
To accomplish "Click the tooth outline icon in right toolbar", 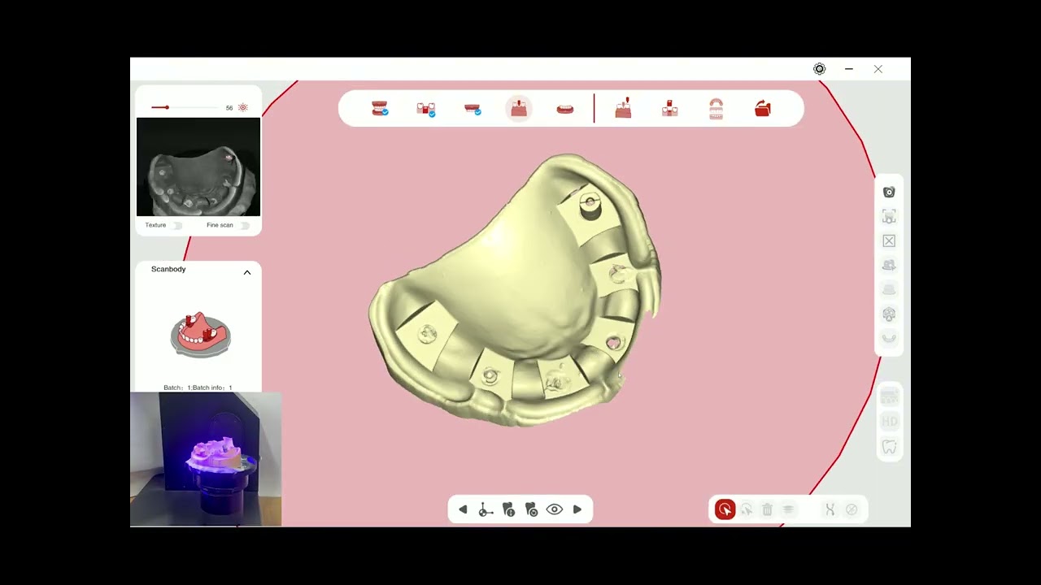I will click(890, 447).
